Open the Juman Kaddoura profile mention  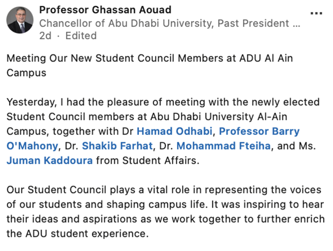point(49,161)
